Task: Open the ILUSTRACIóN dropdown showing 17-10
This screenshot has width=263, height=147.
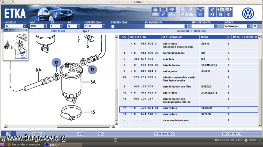Action: pos(104,26)
